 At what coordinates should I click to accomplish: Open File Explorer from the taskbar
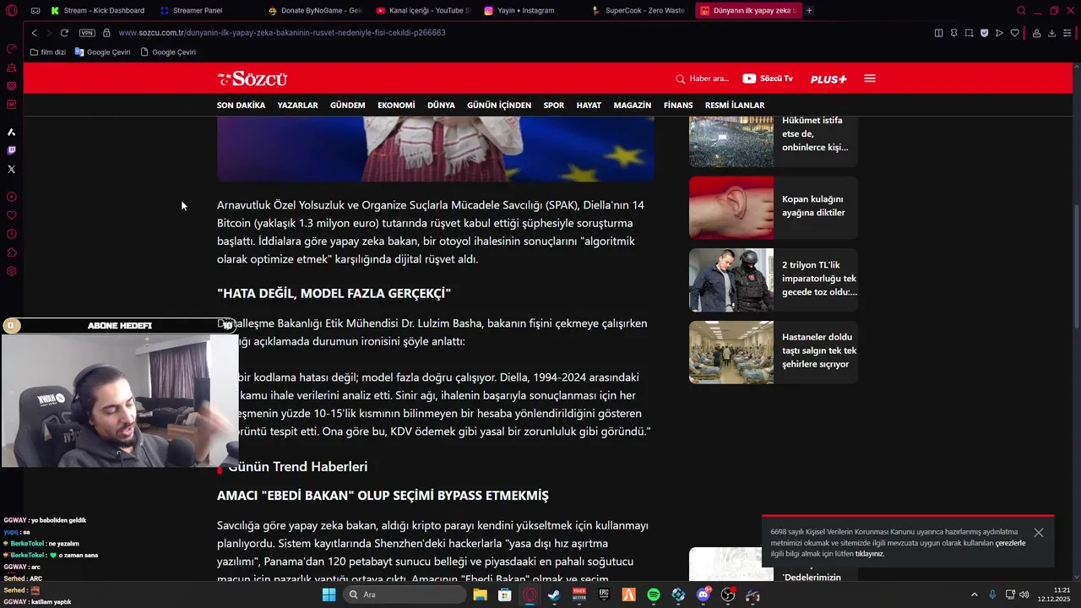click(480, 594)
